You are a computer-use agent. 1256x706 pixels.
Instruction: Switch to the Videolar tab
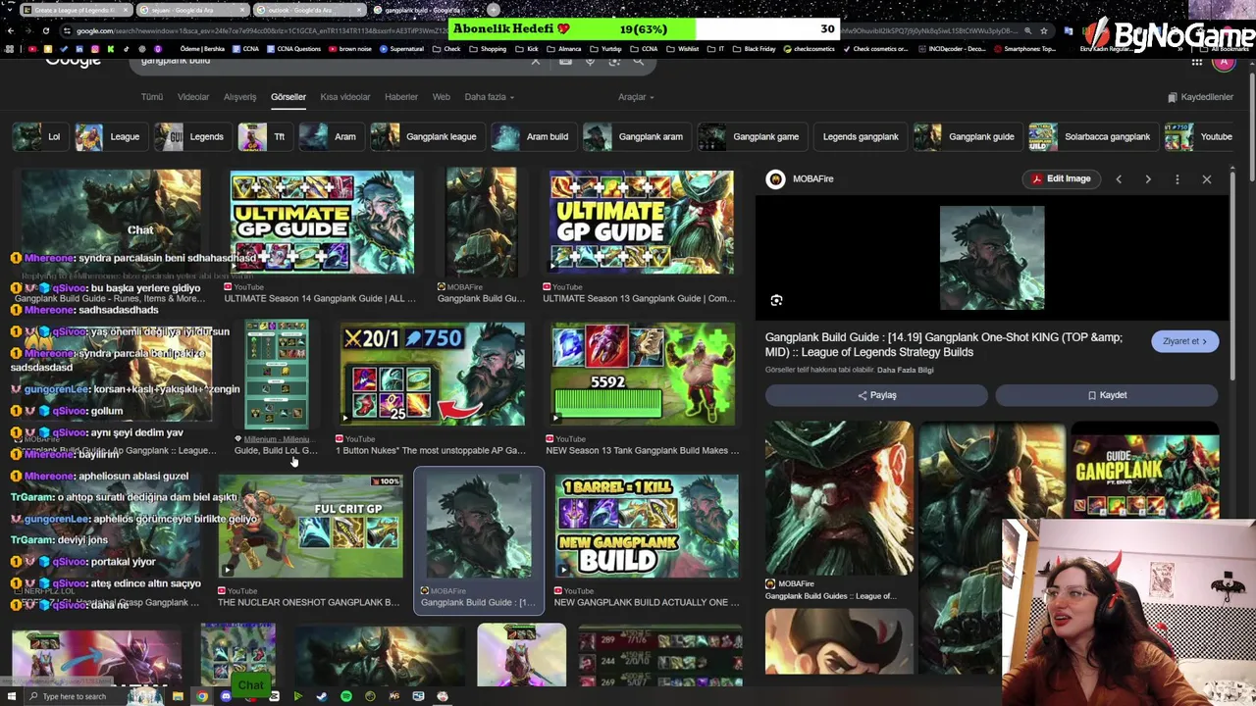[193, 97]
